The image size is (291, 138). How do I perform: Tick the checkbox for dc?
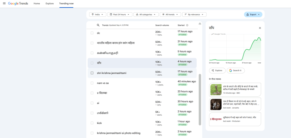point(92,33)
